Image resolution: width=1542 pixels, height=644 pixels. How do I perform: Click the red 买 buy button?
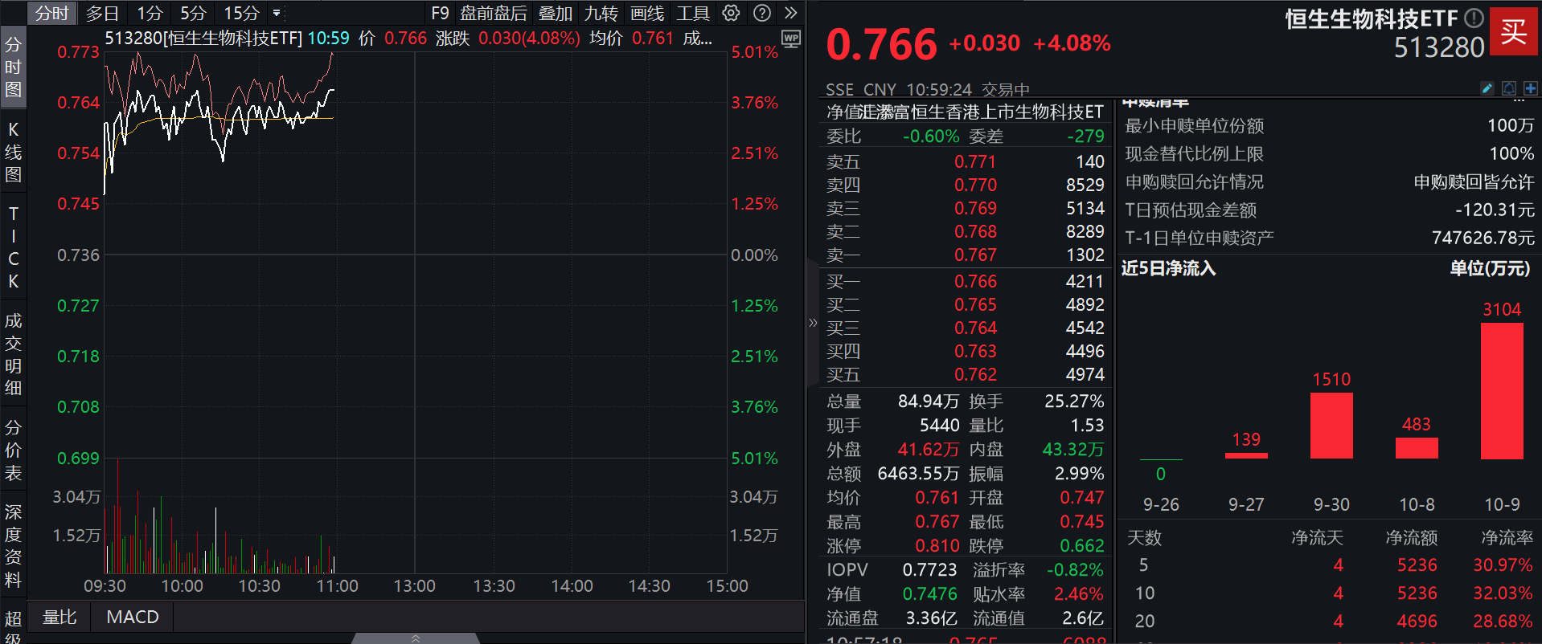(x=1514, y=31)
